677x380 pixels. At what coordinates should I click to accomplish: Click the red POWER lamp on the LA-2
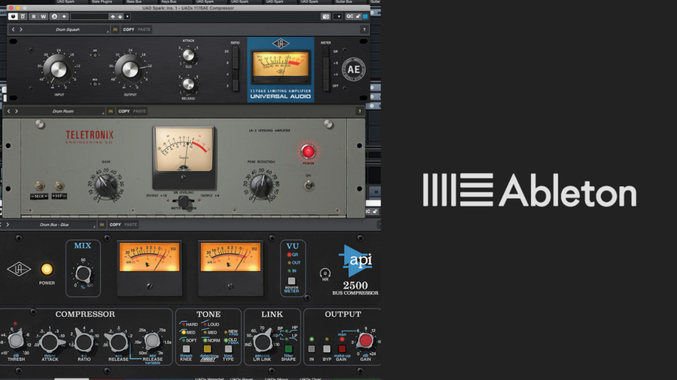(x=309, y=151)
